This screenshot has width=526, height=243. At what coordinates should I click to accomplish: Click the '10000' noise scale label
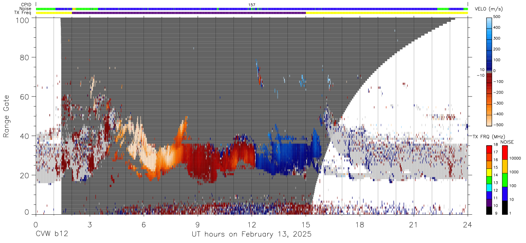pos(515,159)
